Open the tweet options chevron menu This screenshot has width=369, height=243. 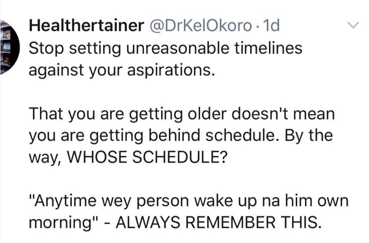353,27
